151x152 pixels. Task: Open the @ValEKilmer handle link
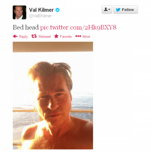pos(40,16)
